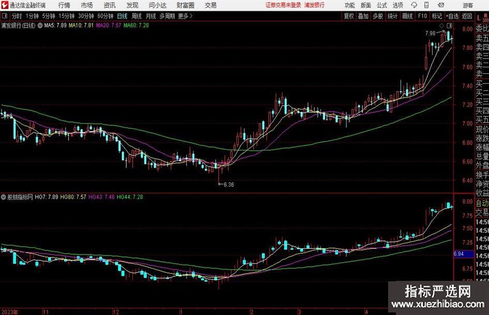The width and height of the screenshot is (489, 315).
Task: Open the 多周期 multi-period view
Action: pyautogui.click(x=167, y=16)
